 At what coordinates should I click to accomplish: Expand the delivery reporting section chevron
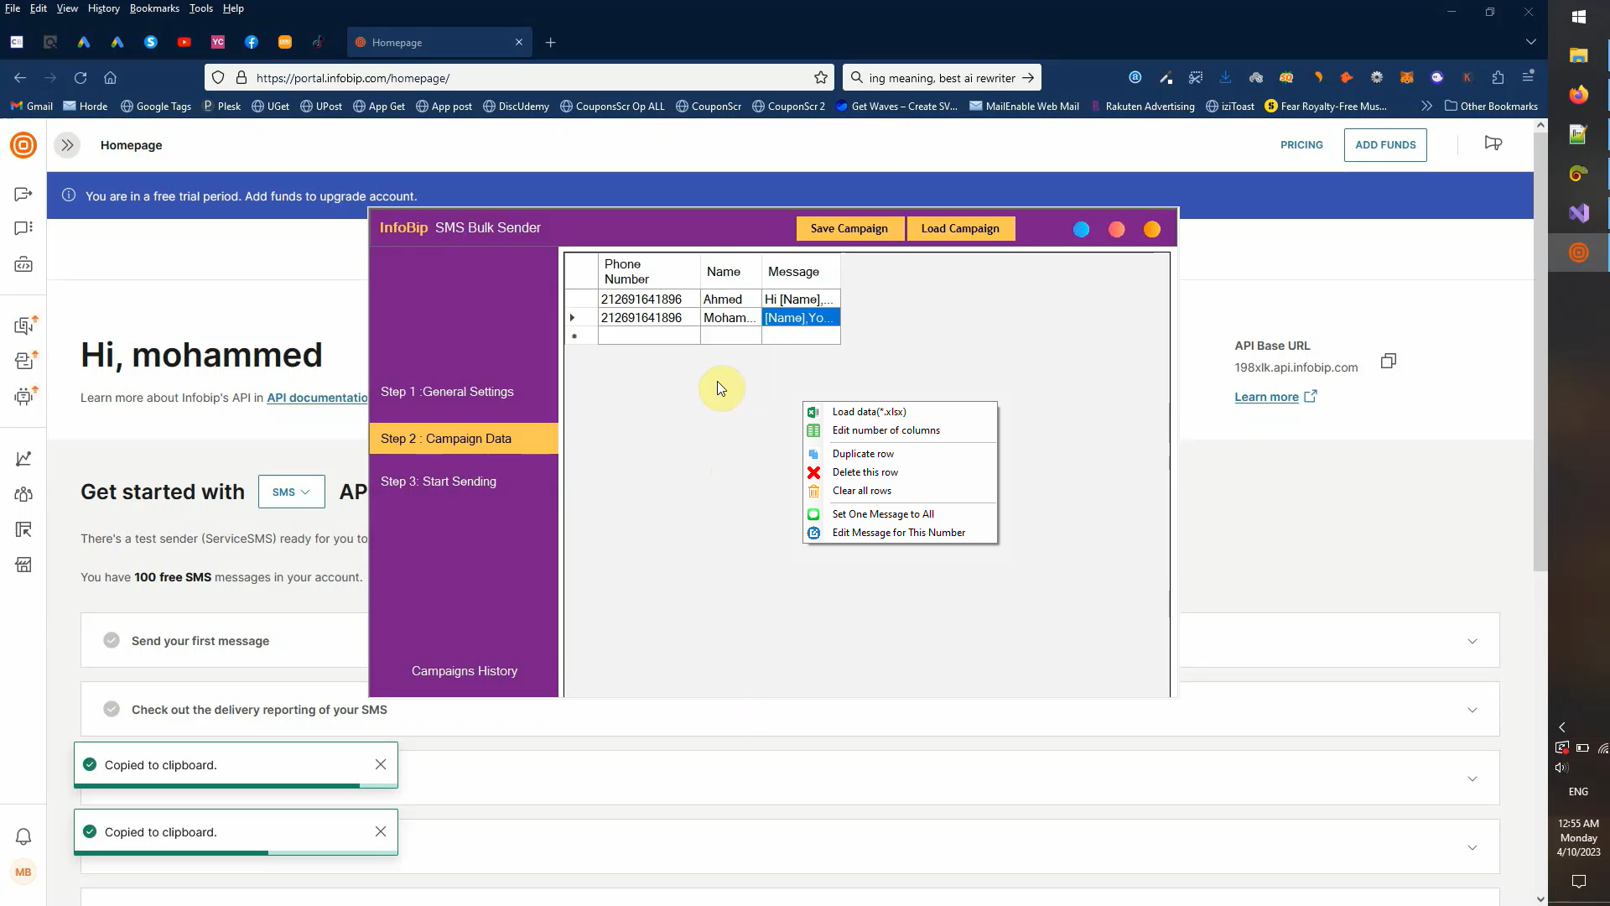point(1472,711)
